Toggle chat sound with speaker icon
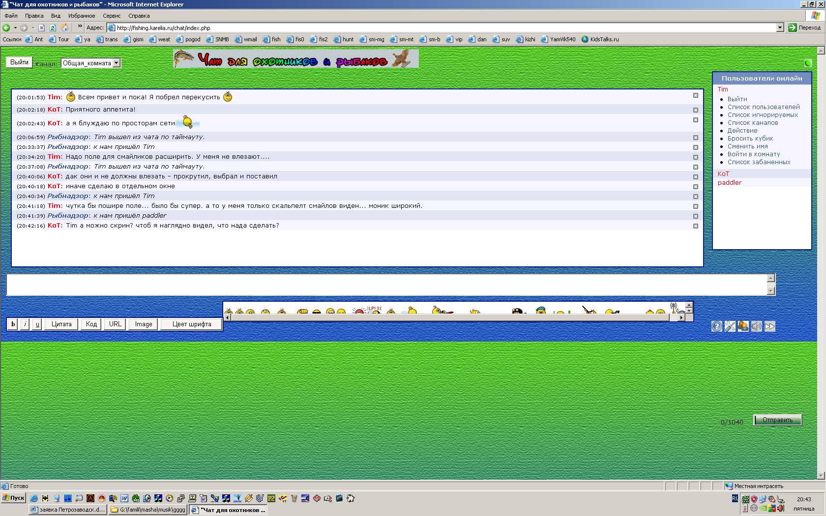Viewport: 826px width, 516px height. pos(757,326)
